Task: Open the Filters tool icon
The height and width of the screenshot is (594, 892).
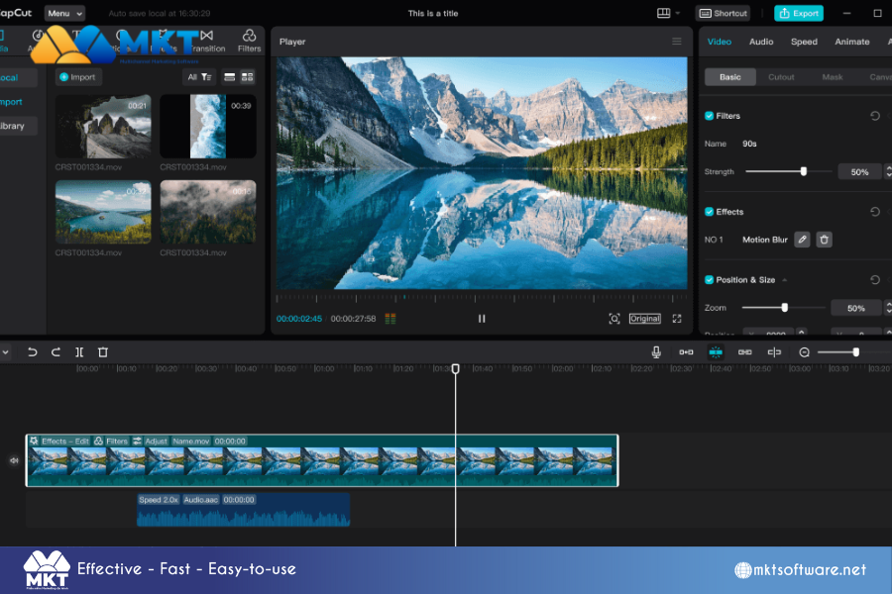Action: point(249,41)
